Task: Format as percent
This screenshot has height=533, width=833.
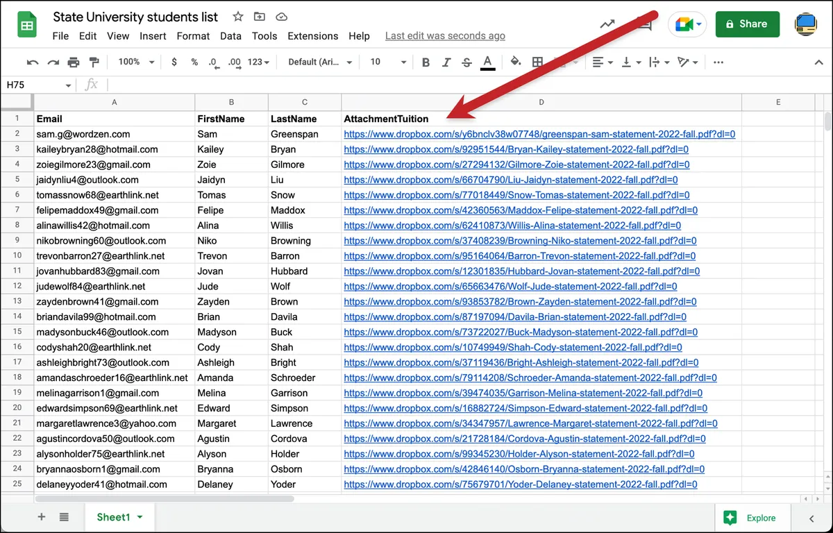Action: pyautogui.click(x=194, y=62)
